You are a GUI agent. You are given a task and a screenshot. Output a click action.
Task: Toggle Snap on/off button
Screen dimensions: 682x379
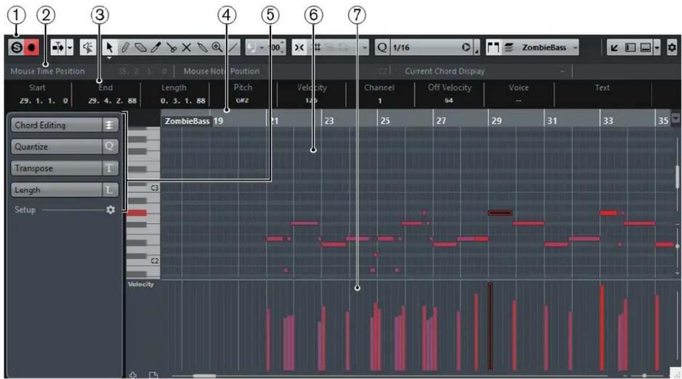(x=300, y=48)
